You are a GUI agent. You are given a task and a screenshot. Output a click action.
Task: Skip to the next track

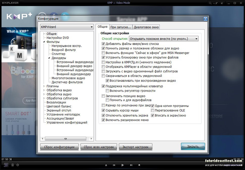(x=131, y=165)
